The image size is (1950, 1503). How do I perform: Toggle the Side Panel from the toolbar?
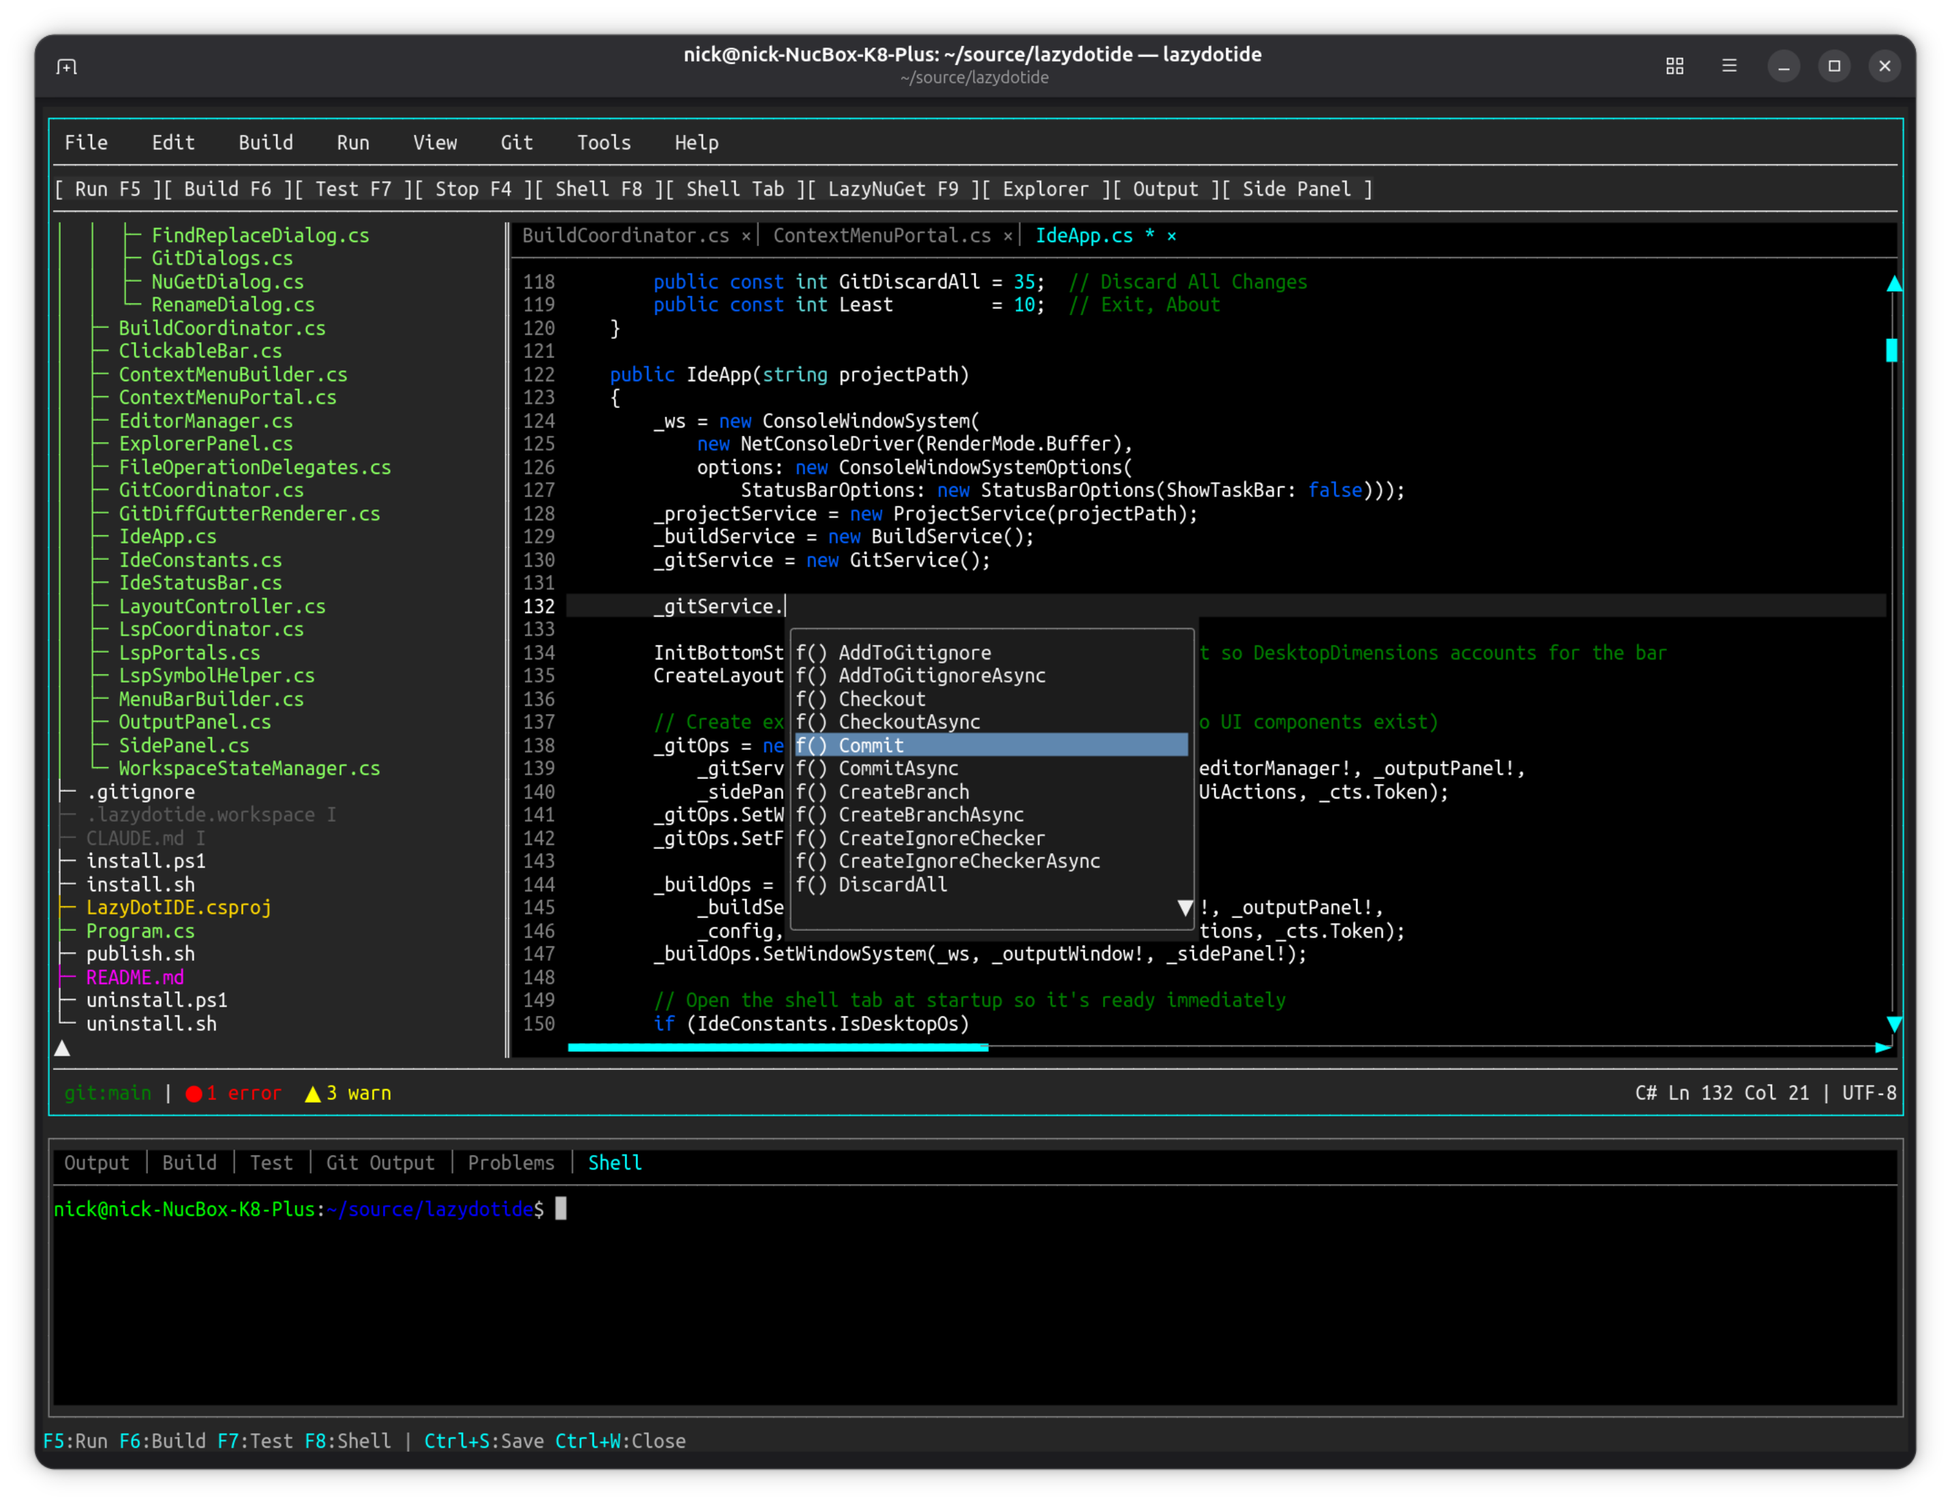pos(1296,188)
